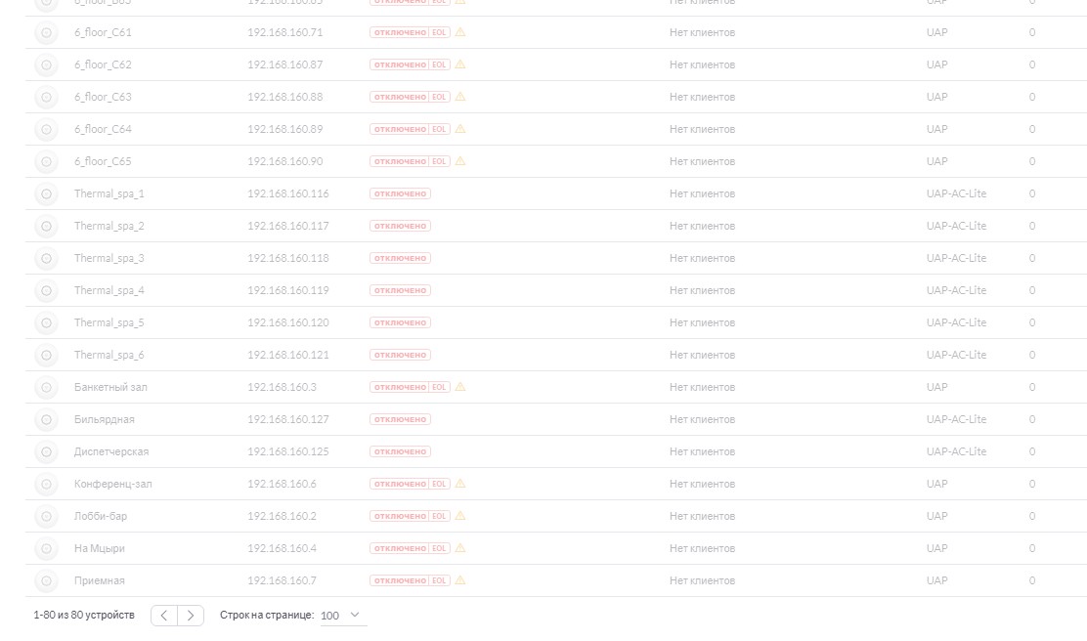Screen dimensions: 1087x641
Task: Click the warning triangle for На Мцыри
Action: (x=460, y=548)
